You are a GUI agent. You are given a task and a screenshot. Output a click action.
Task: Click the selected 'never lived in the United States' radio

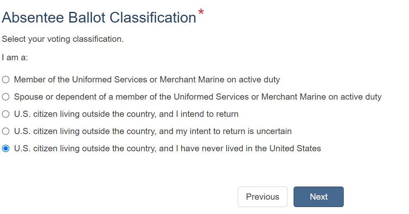pos(6,148)
